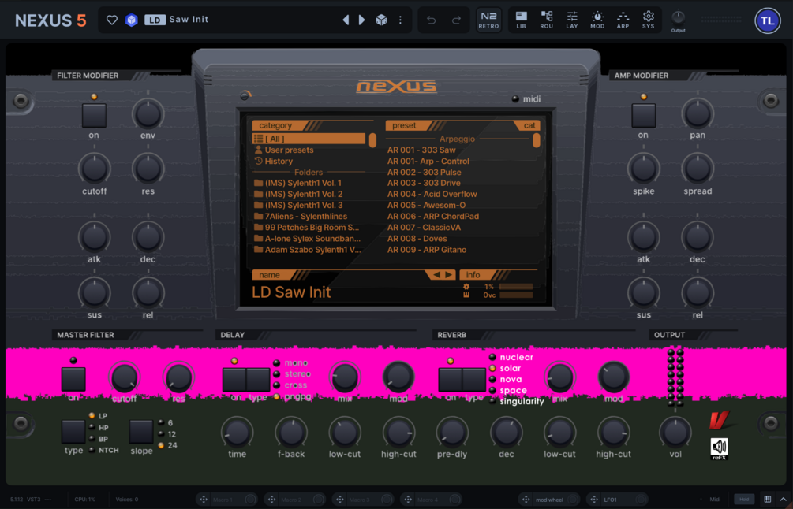
Task: Click the reFX speaker icon
Action: [719, 448]
